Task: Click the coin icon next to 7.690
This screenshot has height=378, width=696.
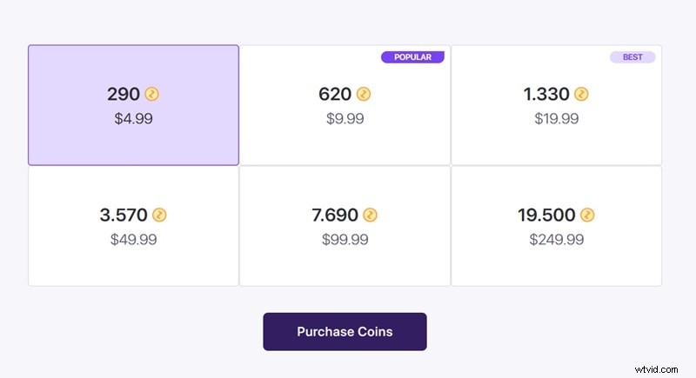Action: pyautogui.click(x=371, y=215)
